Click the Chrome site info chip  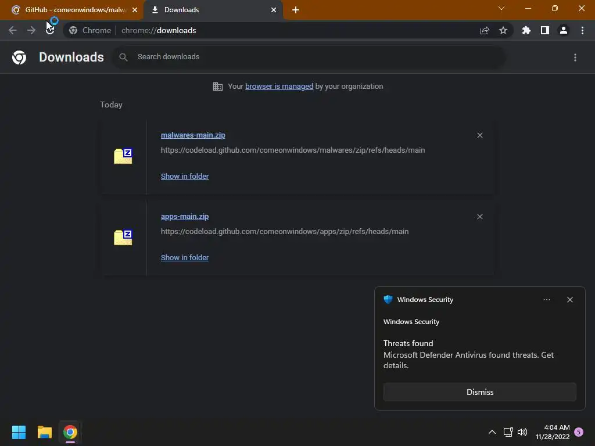coord(90,30)
